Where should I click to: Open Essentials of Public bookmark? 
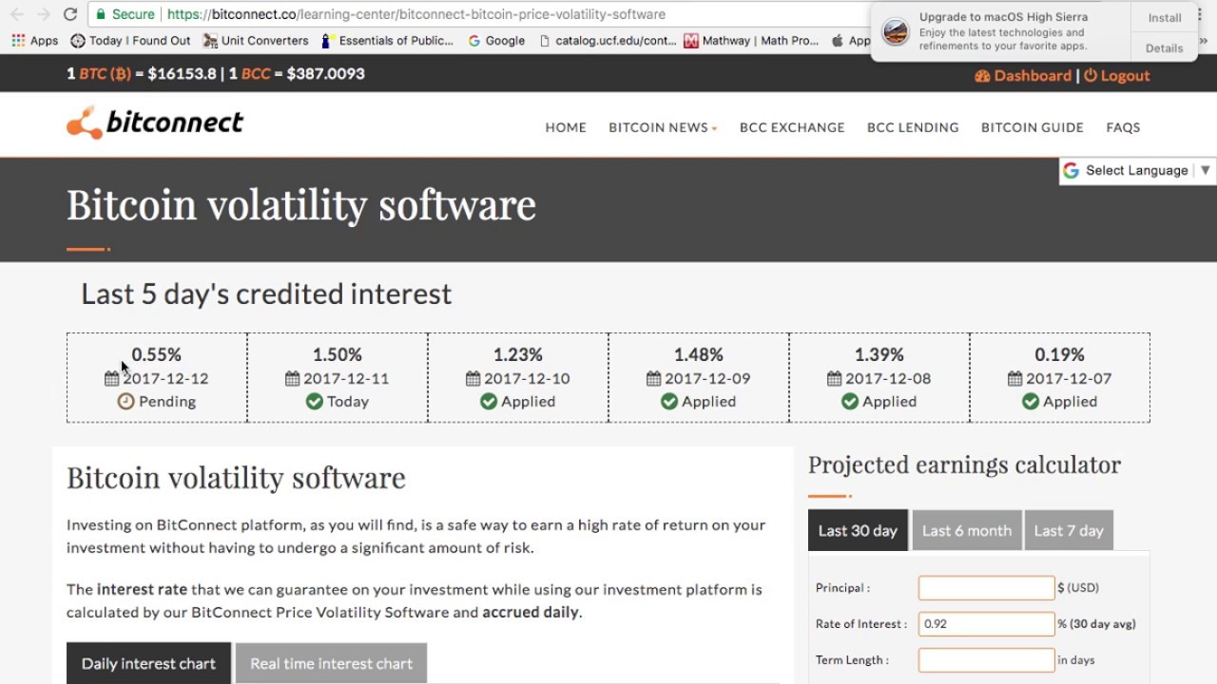(x=388, y=41)
